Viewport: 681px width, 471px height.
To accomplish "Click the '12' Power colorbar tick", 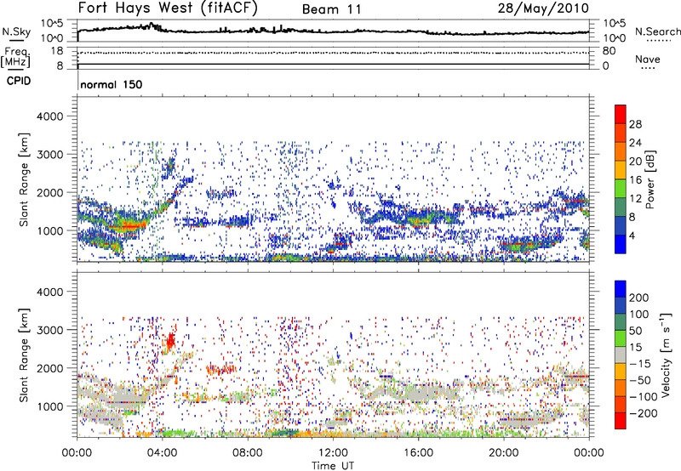I will click(635, 199).
